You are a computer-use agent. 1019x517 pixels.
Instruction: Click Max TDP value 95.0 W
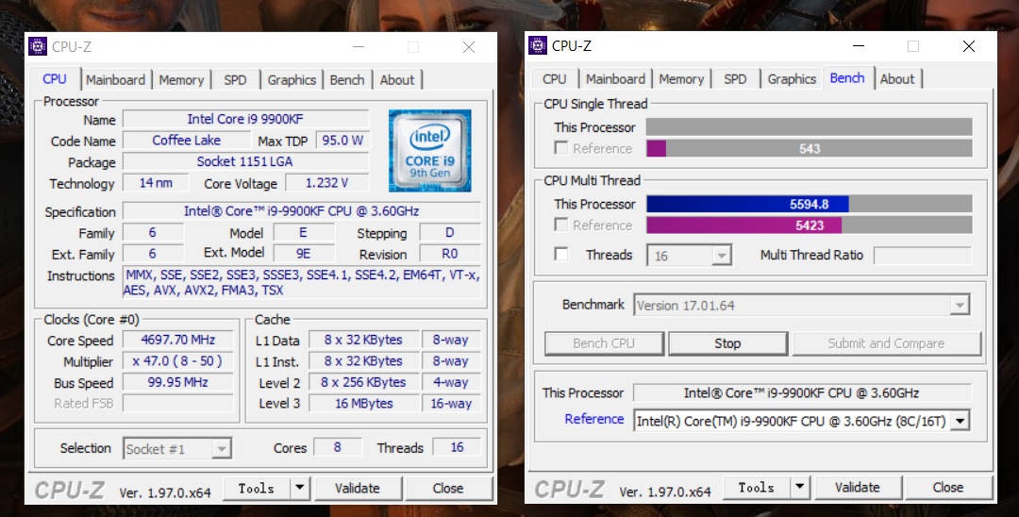(x=342, y=141)
